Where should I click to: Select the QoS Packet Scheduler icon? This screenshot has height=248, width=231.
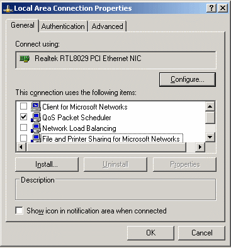[36, 117]
